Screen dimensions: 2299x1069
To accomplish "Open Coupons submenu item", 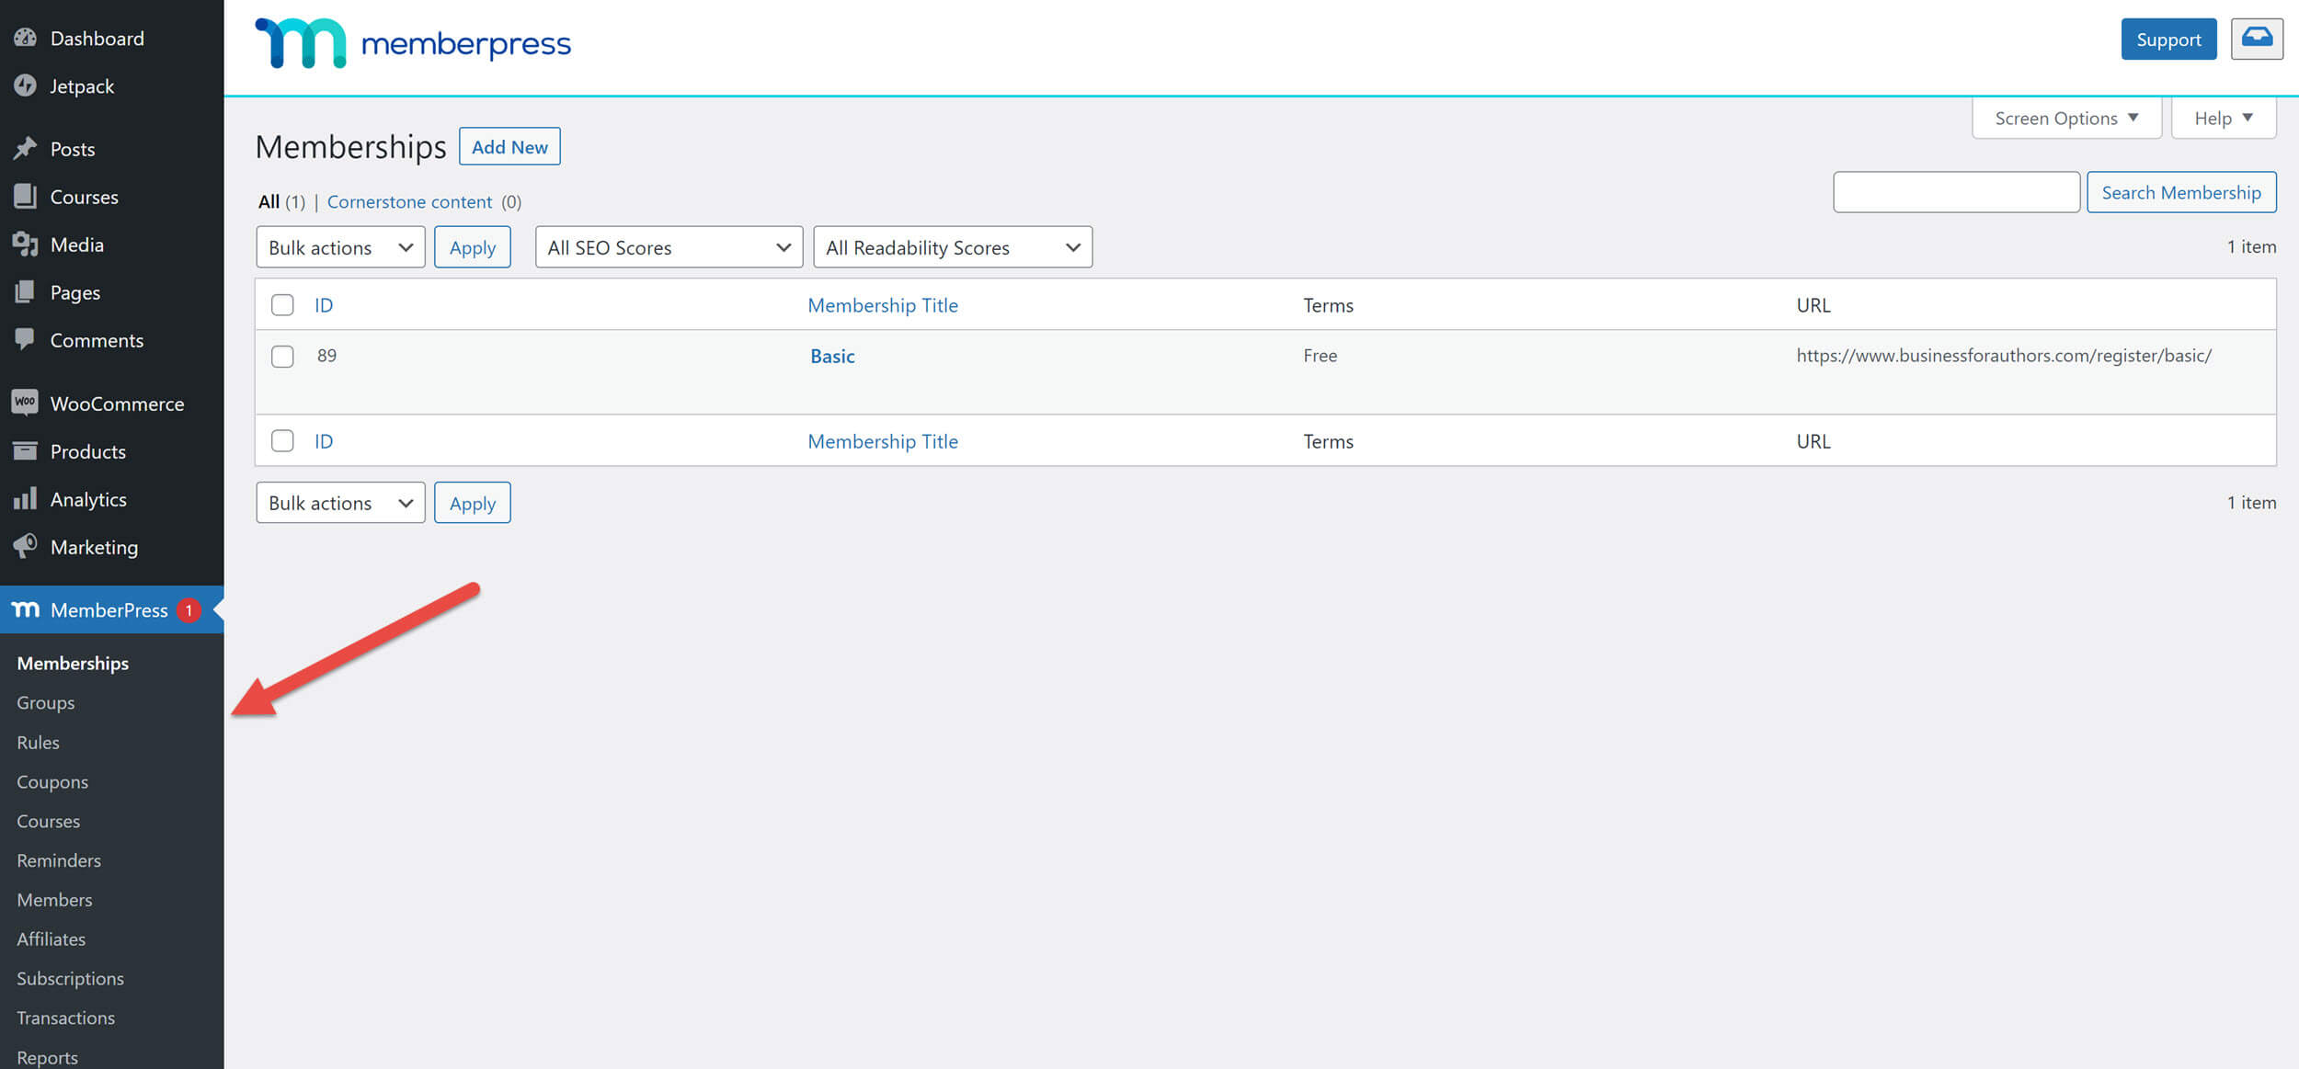I will [52, 781].
